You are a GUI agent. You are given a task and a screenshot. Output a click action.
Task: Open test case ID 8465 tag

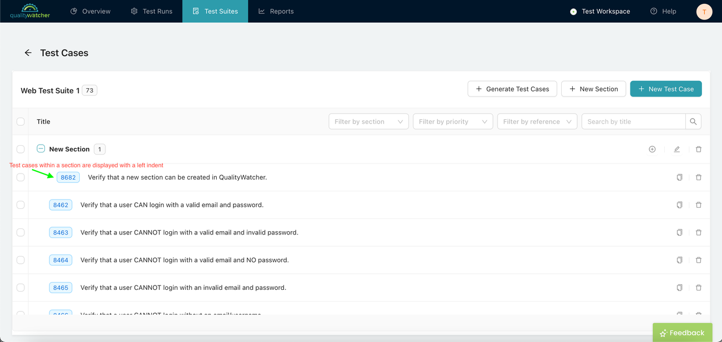click(x=60, y=288)
